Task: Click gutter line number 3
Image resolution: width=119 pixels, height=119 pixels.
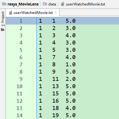Action: [21, 35]
